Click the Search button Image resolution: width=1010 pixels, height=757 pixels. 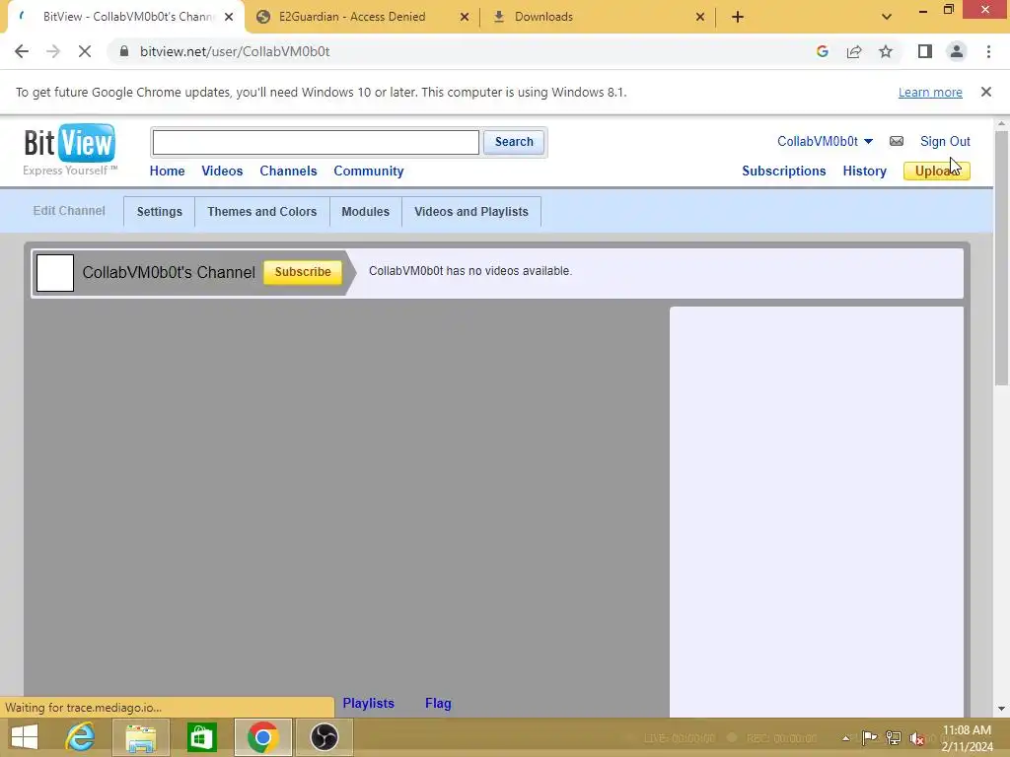[x=514, y=142]
